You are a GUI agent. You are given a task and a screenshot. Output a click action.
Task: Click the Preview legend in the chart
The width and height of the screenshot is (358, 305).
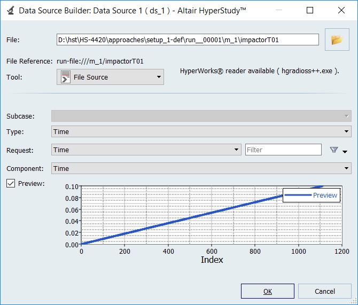pos(312,195)
